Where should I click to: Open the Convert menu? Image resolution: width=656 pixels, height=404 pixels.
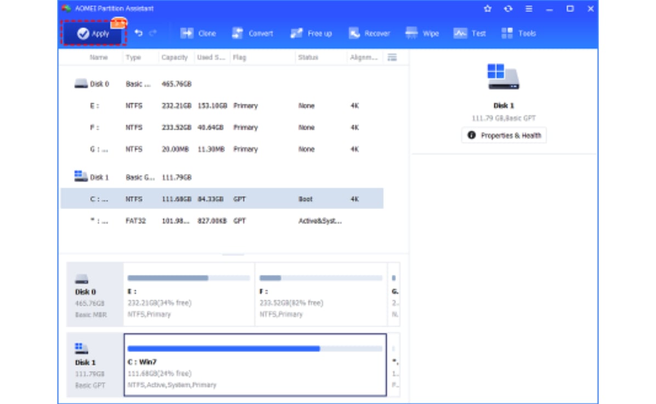point(252,33)
